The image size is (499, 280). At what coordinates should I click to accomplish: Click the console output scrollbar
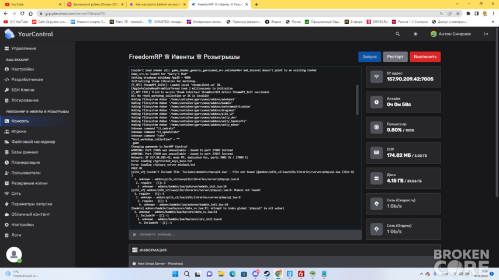357,100
